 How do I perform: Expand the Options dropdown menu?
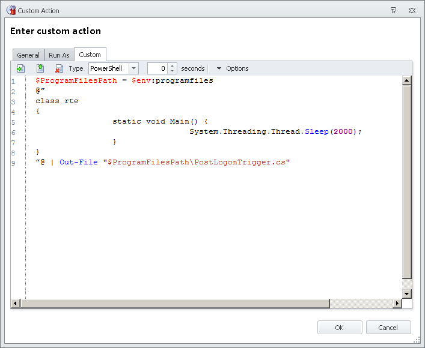(x=233, y=68)
